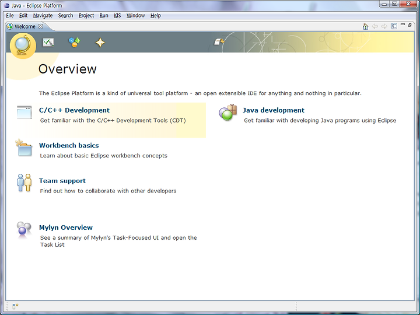Open the Java development link

pos(274,110)
